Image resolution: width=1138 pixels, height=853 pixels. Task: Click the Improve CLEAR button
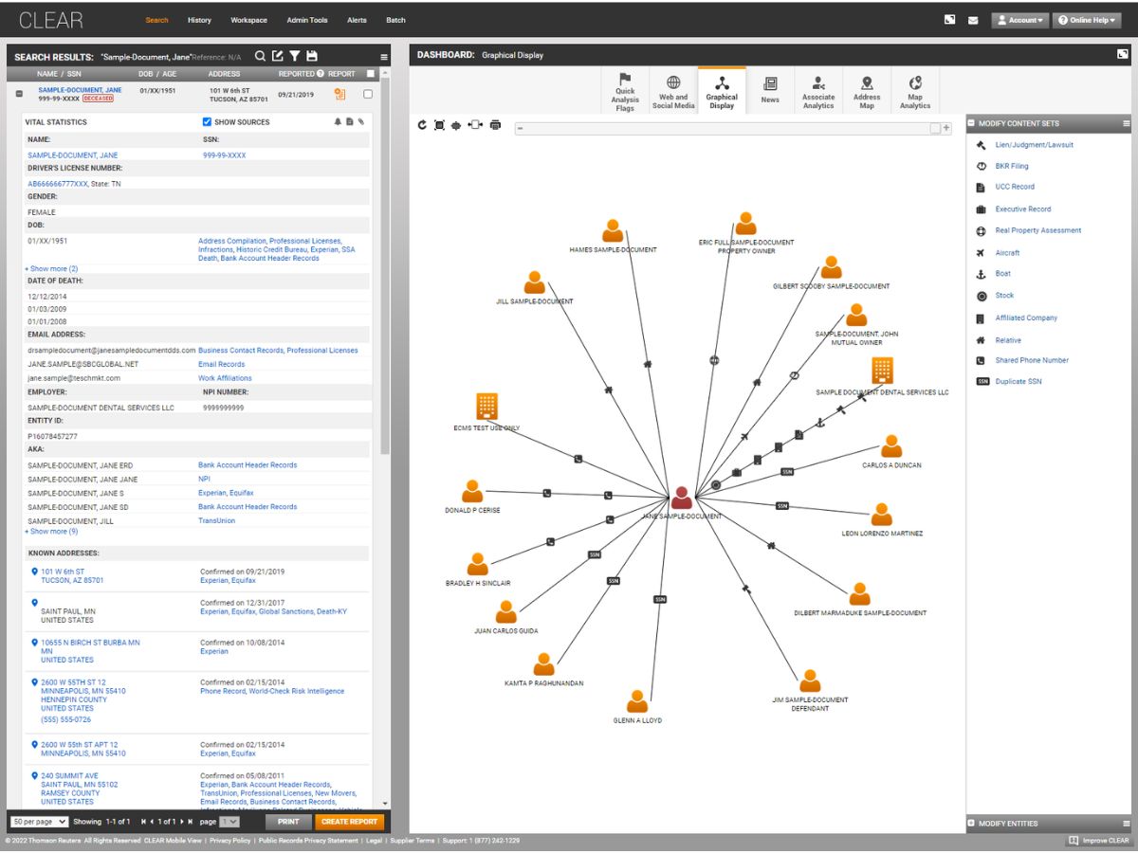(1098, 841)
